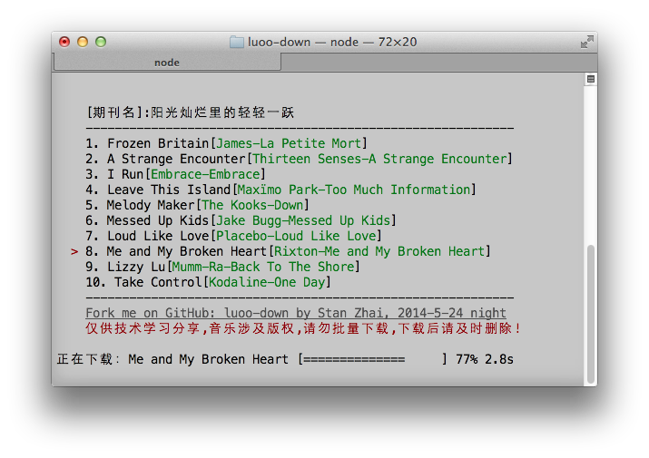
Task: Enter full screen with top-right arrows icon
Action: point(586,42)
